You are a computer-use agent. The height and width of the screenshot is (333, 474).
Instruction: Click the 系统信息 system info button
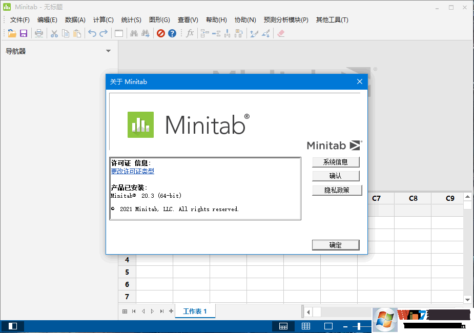click(x=336, y=162)
